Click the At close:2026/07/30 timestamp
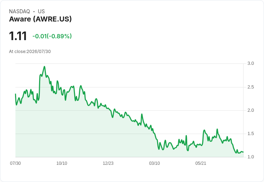264x182 pixels. [30, 52]
